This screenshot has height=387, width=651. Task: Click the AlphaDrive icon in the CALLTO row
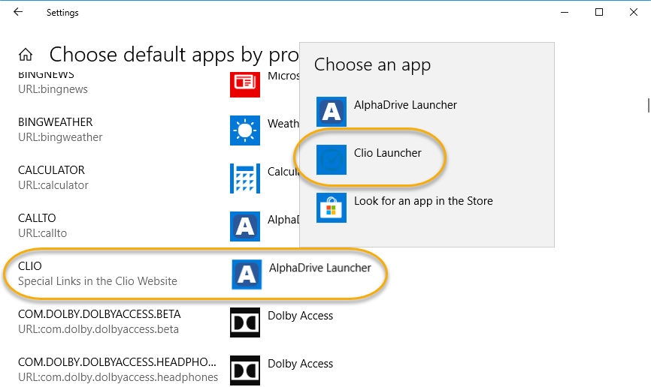(245, 226)
